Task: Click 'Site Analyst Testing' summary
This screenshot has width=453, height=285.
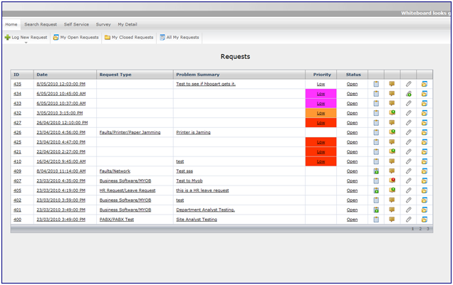Action: pyautogui.click(x=197, y=220)
